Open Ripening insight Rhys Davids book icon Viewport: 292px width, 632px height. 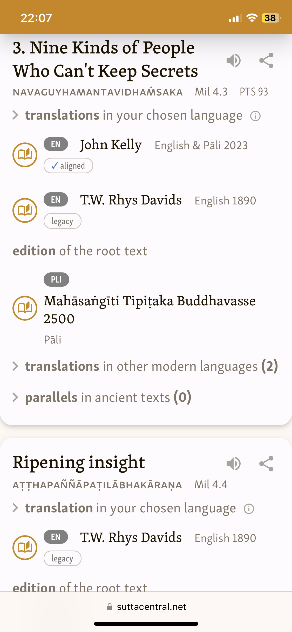[x=25, y=548]
